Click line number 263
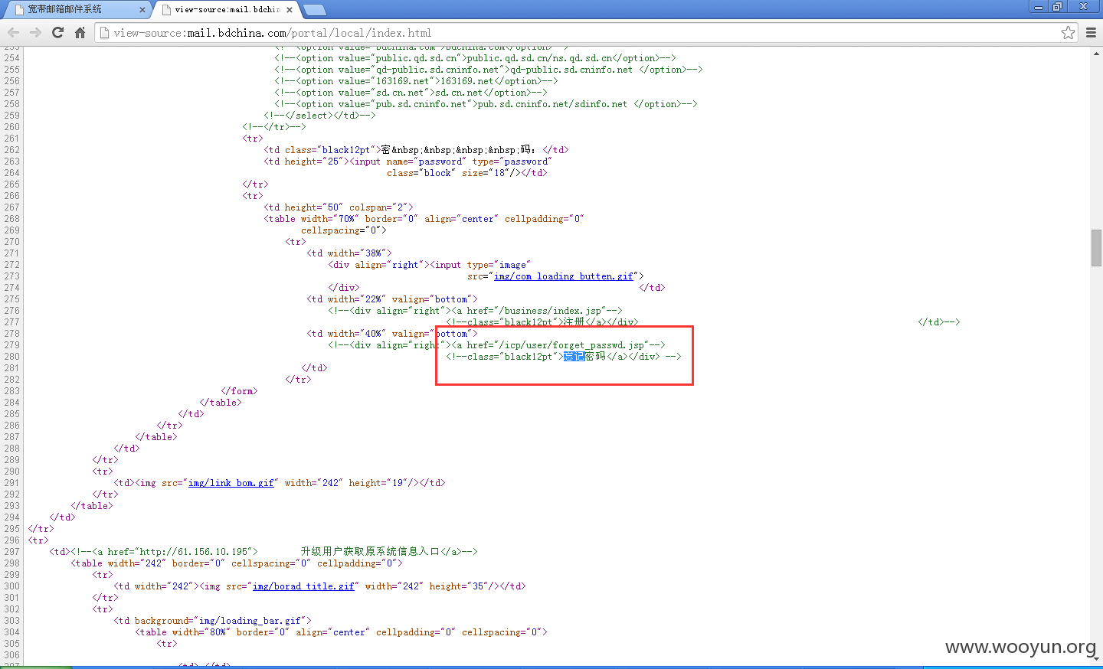1103x669 pixels. (x=11, y=162)
